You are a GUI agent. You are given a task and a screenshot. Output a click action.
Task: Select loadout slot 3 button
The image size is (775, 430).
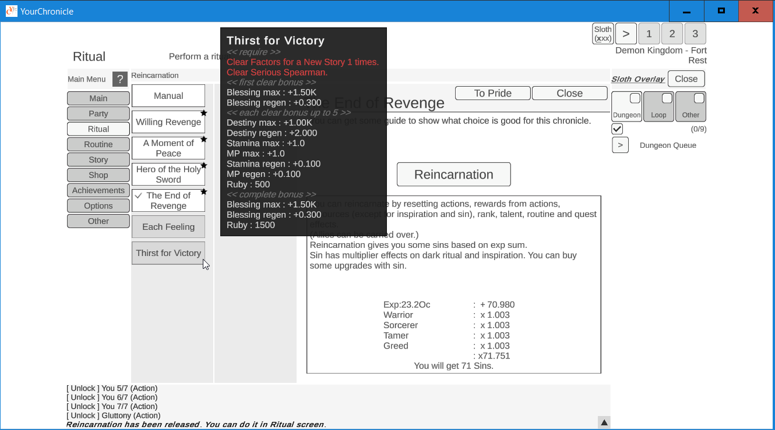(695, 34)
